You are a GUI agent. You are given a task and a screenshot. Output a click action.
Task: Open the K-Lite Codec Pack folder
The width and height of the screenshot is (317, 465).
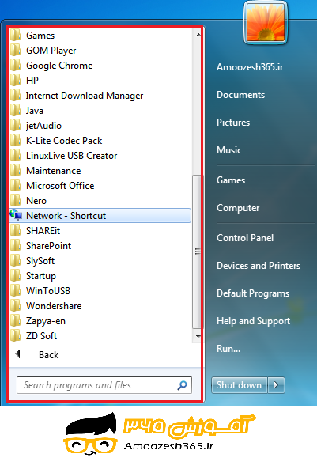(x=100, y=141)
